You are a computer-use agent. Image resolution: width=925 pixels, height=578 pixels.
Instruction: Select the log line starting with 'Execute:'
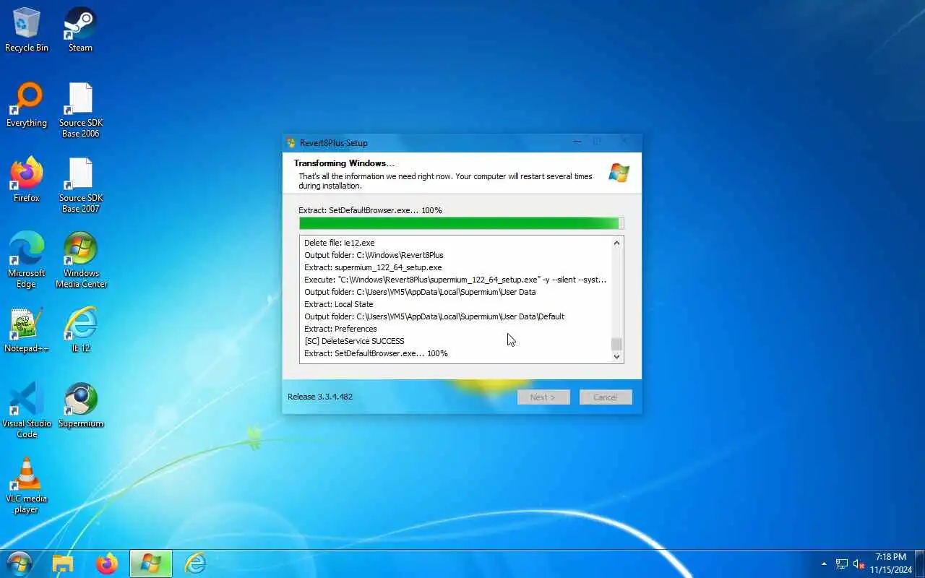click(x=455, y=280)
